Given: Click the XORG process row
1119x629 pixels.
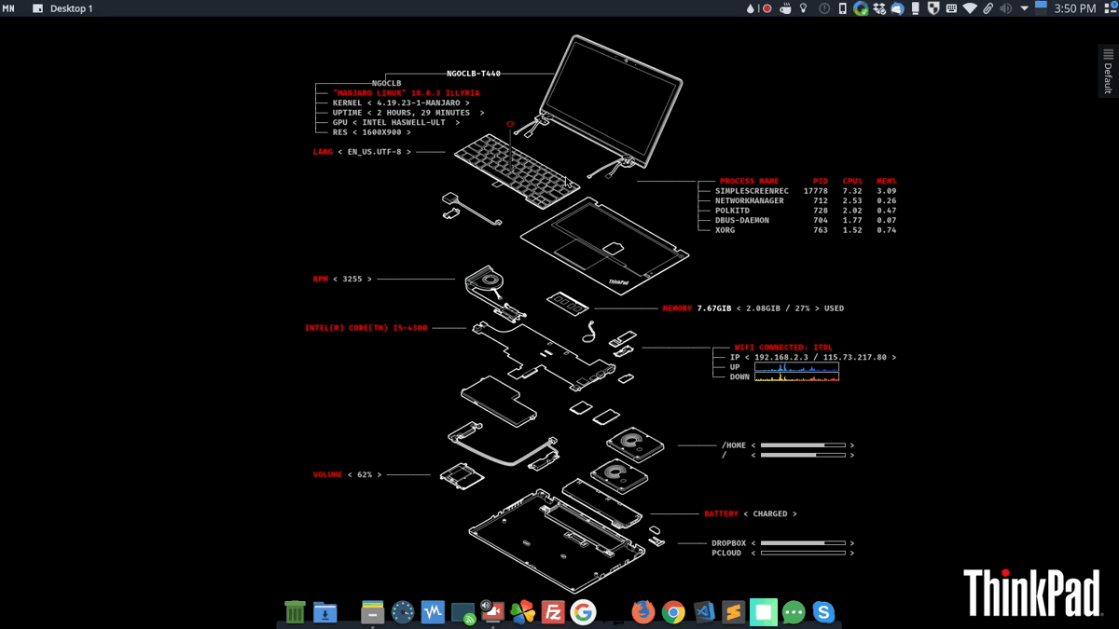Looking at the screenshot, I should click(x=806, y=230).
